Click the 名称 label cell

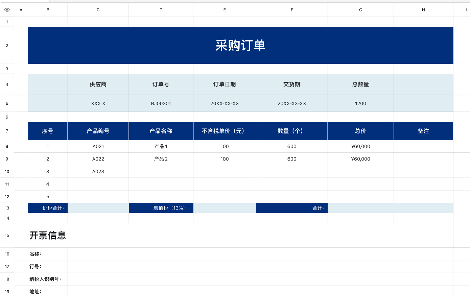48,254
